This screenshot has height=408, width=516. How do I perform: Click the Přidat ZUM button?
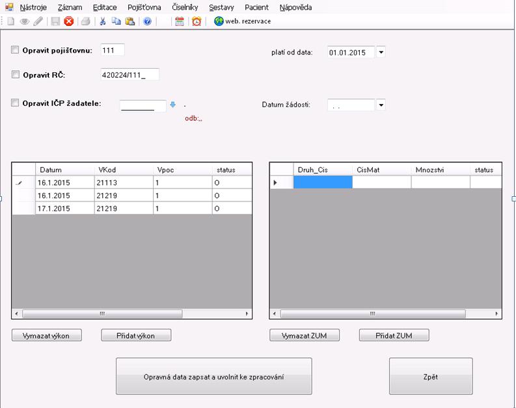394,335
